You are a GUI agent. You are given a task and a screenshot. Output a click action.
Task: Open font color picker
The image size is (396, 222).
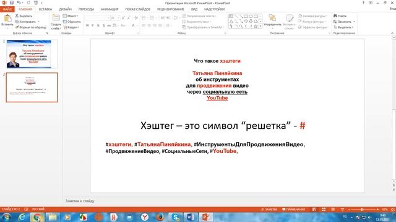click(134, 25)
